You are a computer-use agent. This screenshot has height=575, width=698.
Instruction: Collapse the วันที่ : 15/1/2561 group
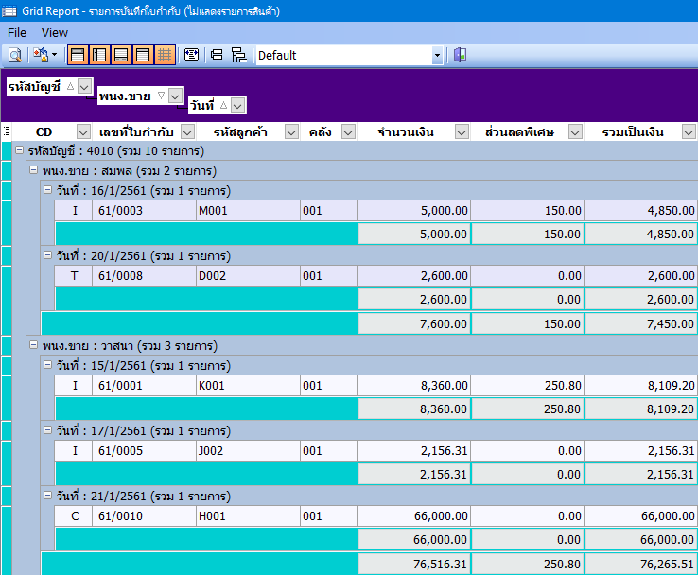[x=47, y=365]
